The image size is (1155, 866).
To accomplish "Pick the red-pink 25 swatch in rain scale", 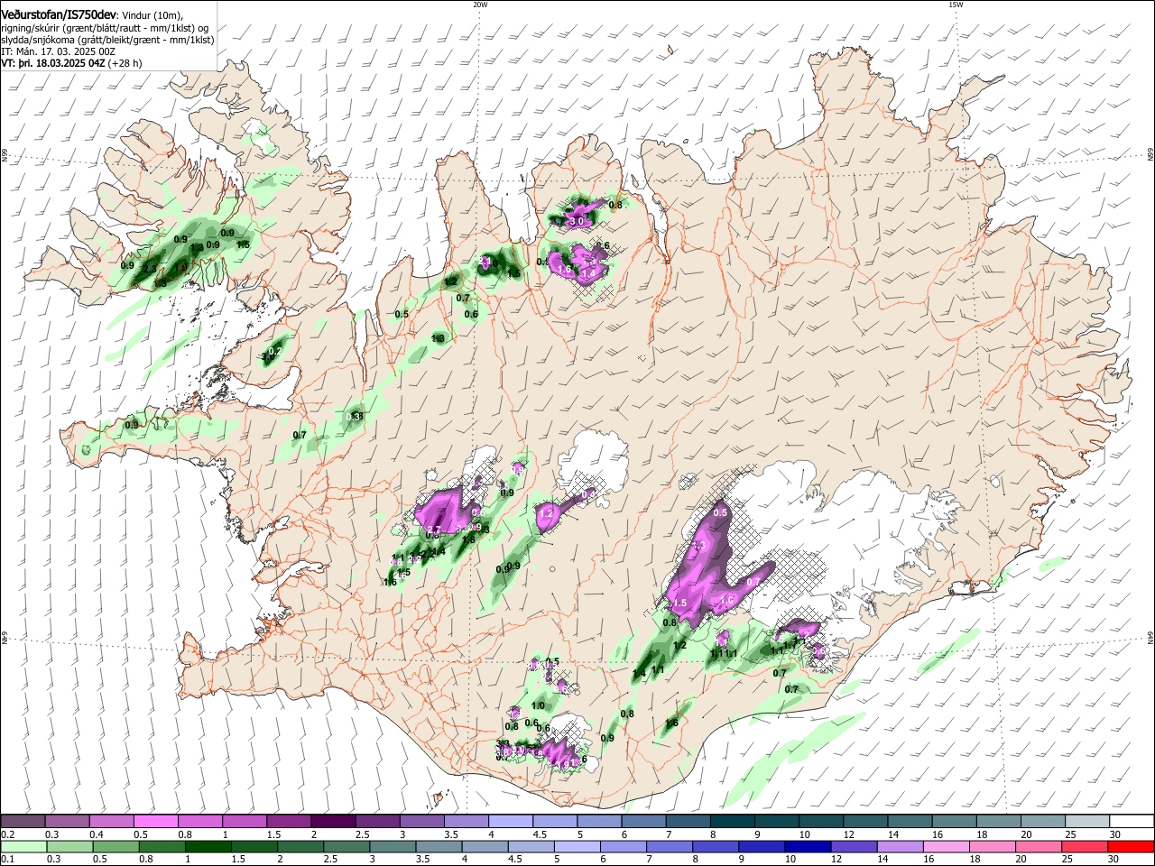I will click(1084, 846).
